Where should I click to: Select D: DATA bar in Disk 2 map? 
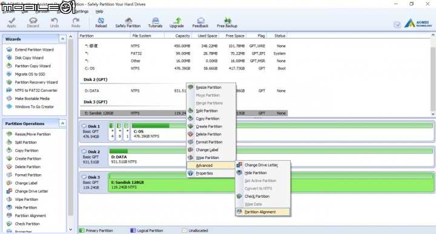(x=271, y=157)
